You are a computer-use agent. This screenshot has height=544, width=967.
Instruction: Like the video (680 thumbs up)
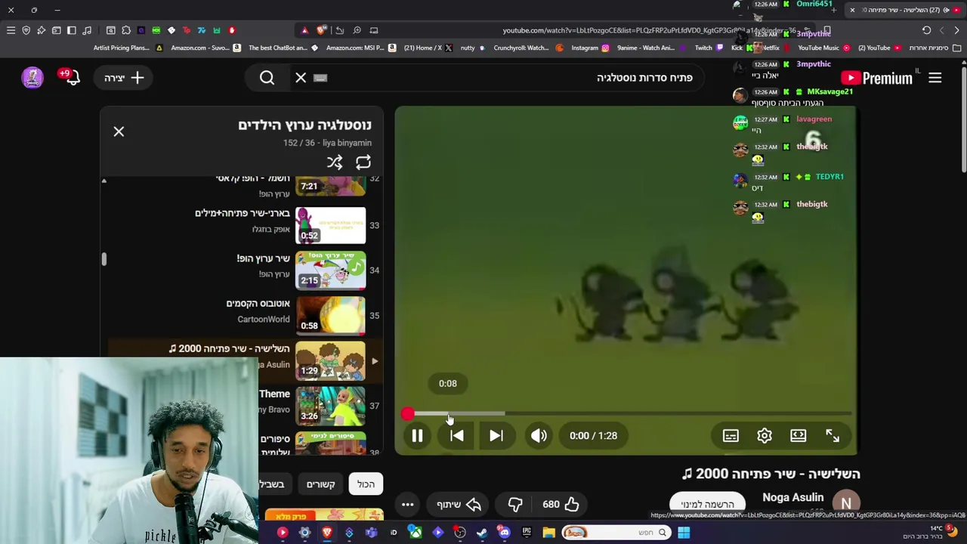tap(561, 504)
